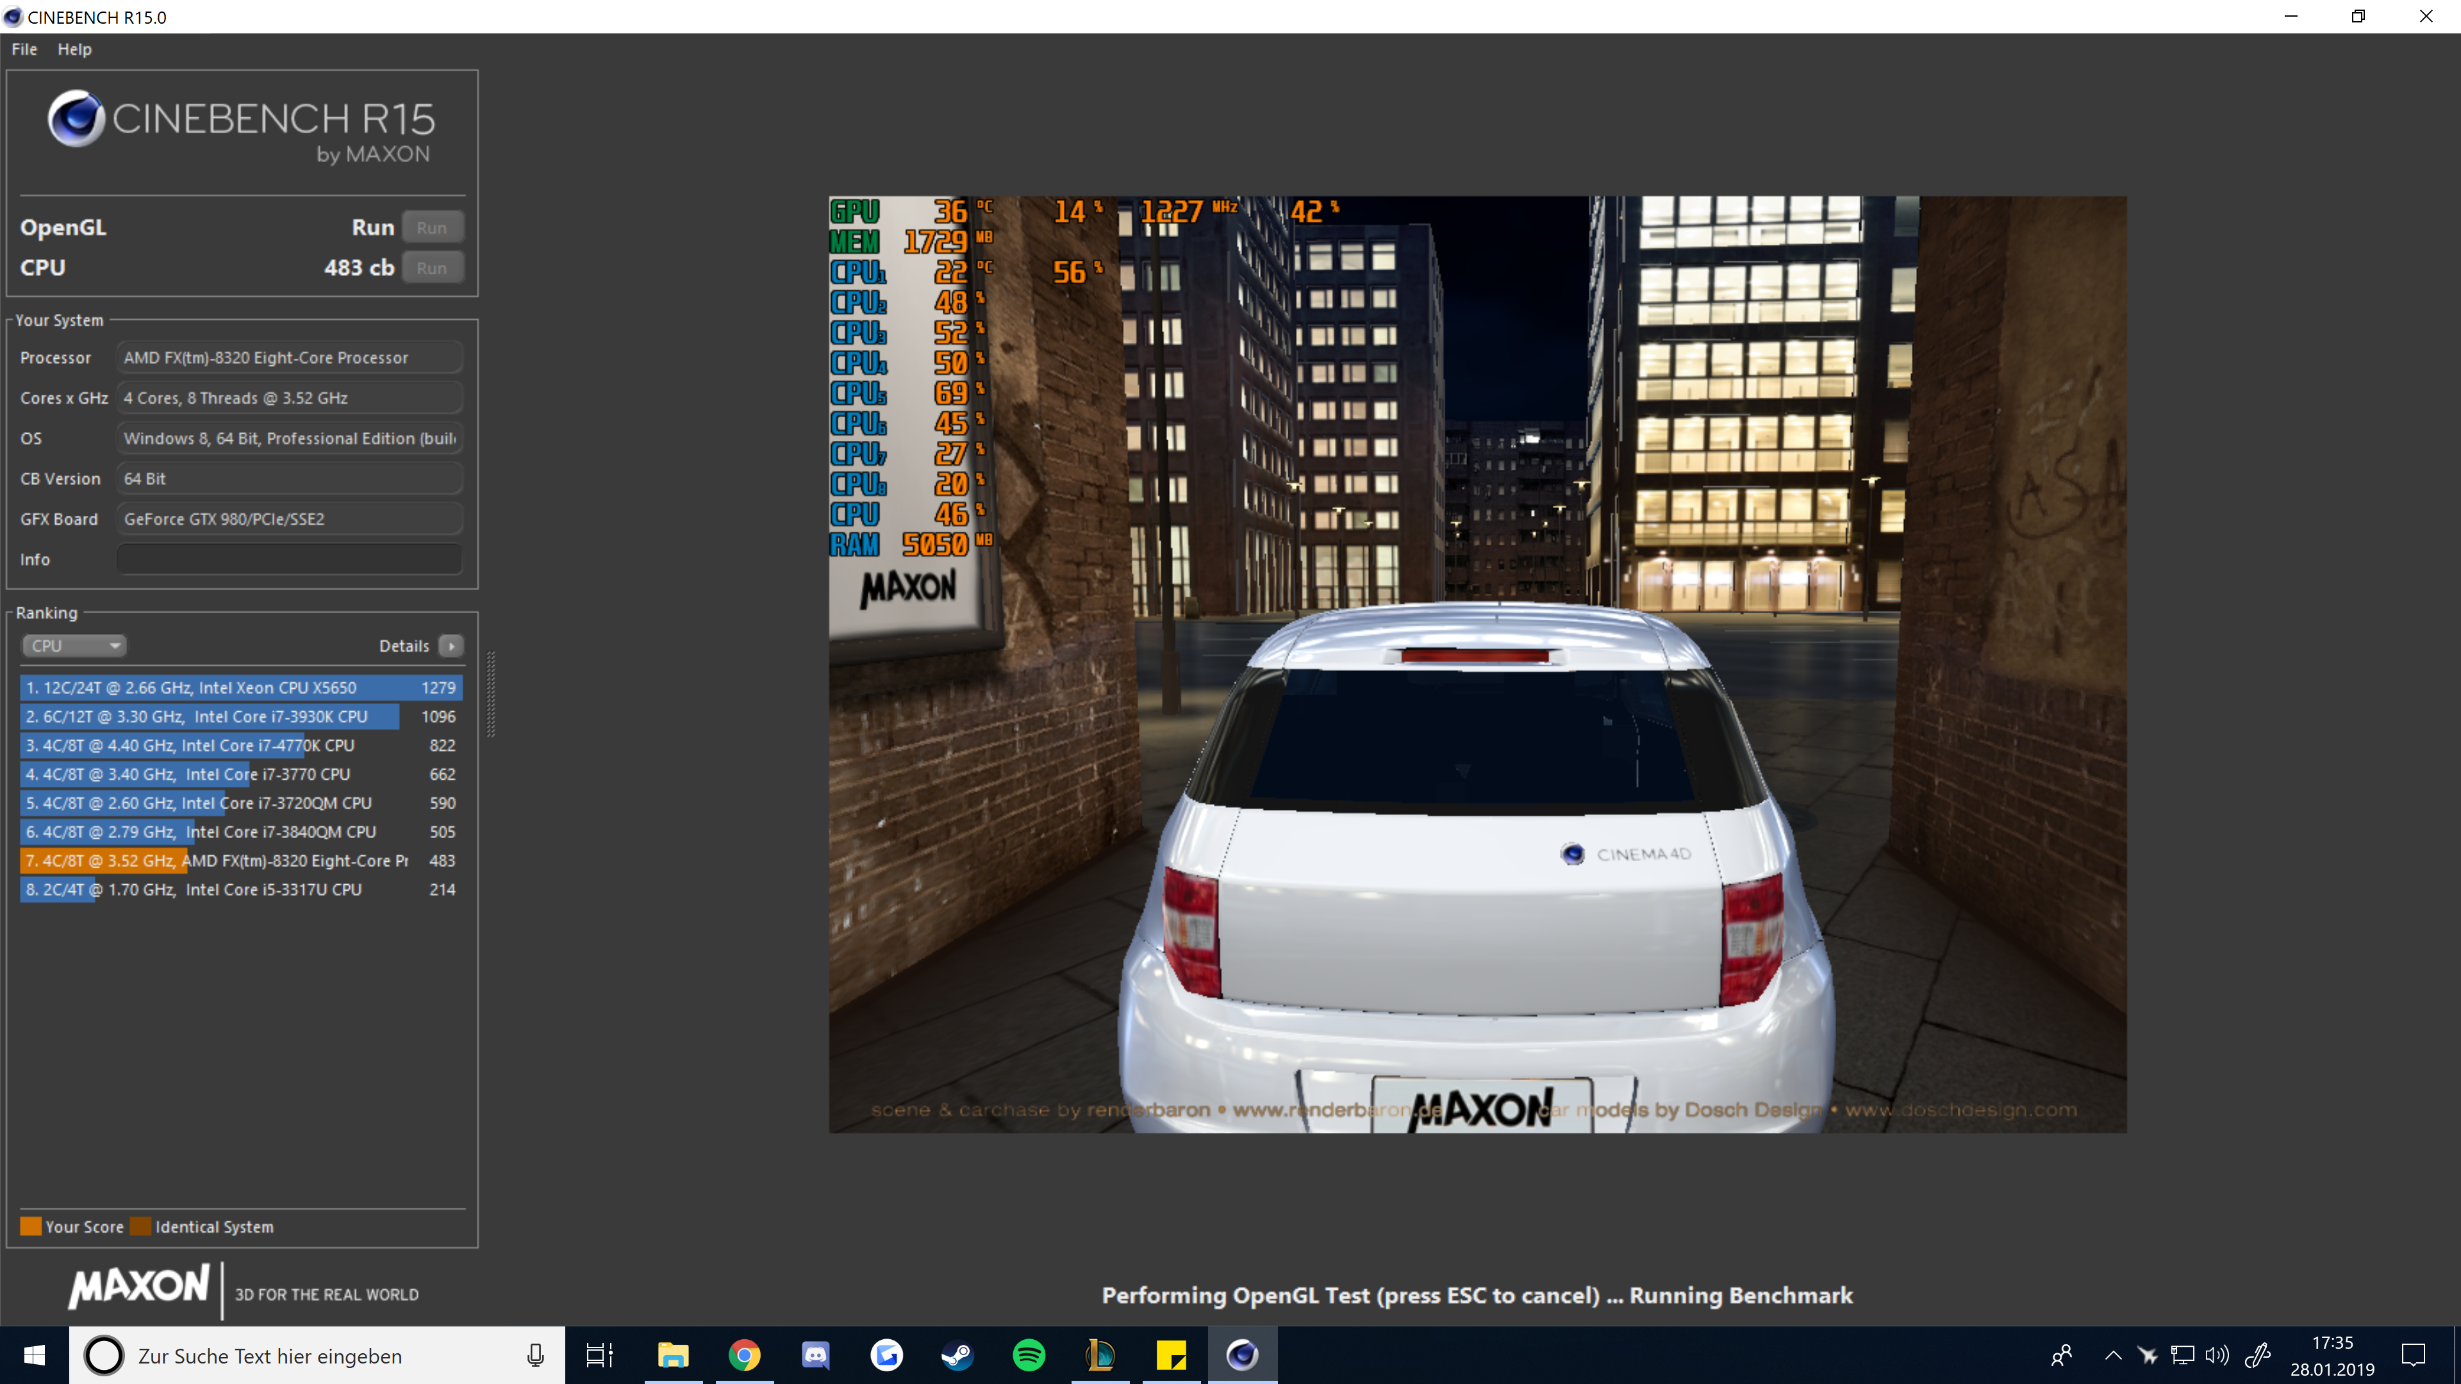Open the File menu
Viewport: 2461px width, 1384px height.
click(24, 49)
